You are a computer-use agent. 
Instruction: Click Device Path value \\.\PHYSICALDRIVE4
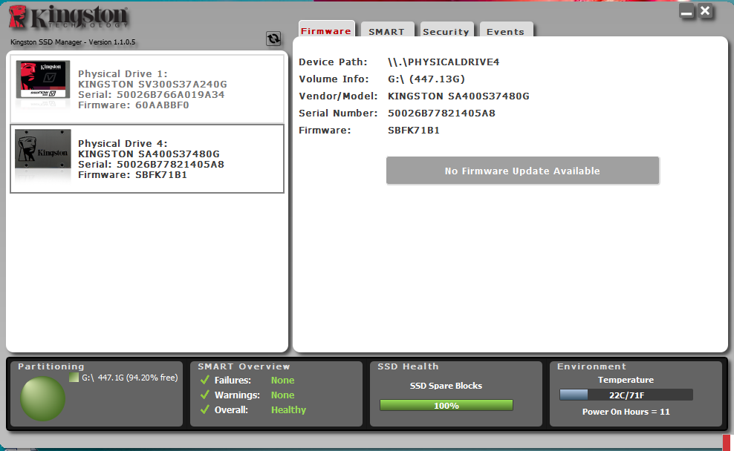tap(444, 62)
